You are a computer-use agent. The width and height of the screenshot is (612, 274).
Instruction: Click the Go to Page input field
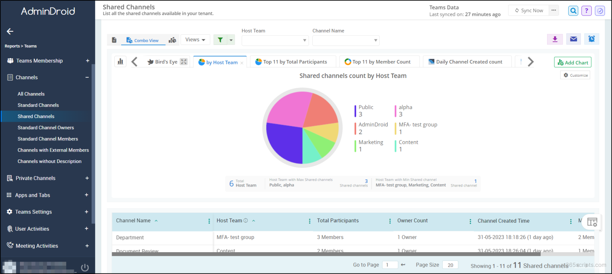pyautogui.click(x=390, y=264)
